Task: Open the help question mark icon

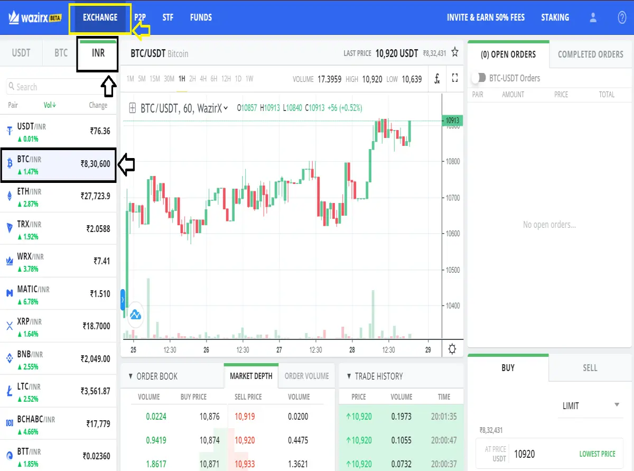Action: pos(622,17)
